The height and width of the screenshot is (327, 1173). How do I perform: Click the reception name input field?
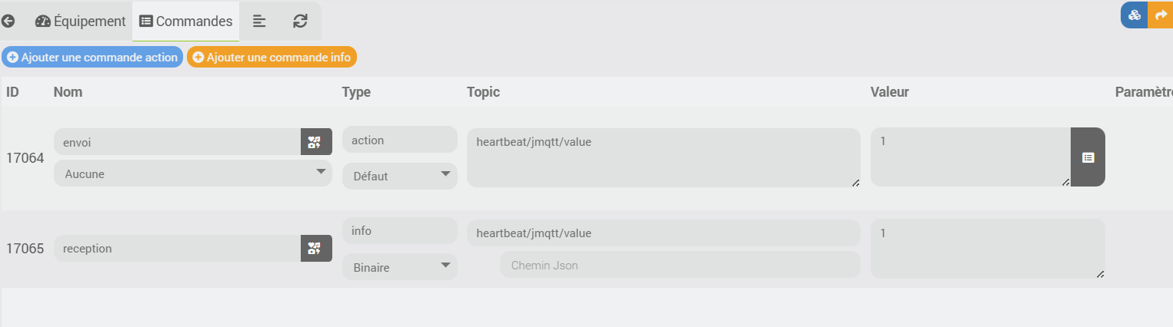tap(177, 248)
